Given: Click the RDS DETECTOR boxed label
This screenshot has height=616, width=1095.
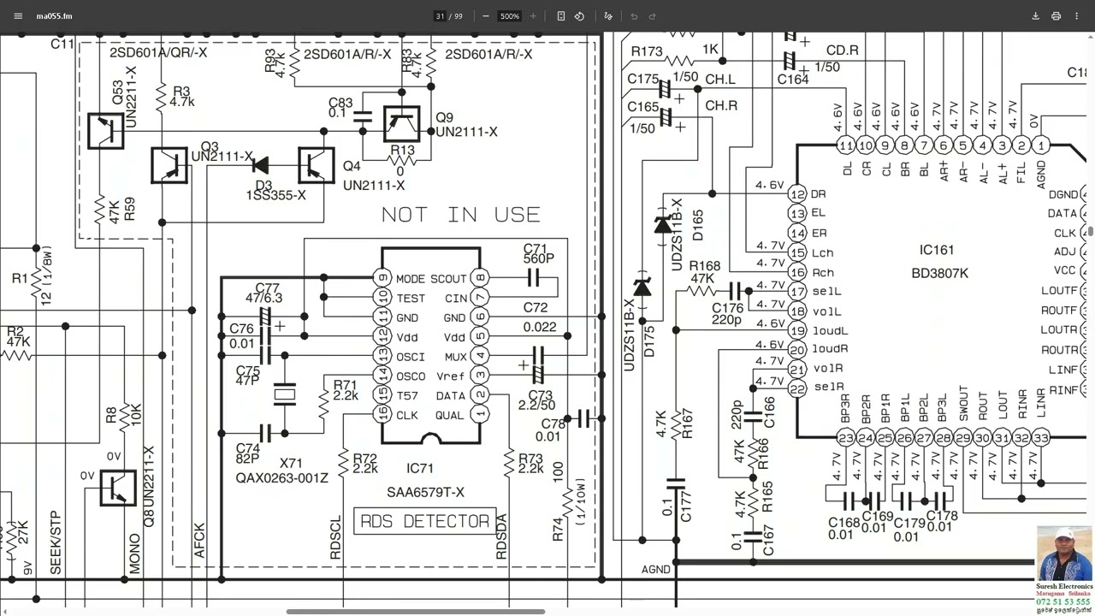Looking at the screenshot, I should (x=425, y=521).
